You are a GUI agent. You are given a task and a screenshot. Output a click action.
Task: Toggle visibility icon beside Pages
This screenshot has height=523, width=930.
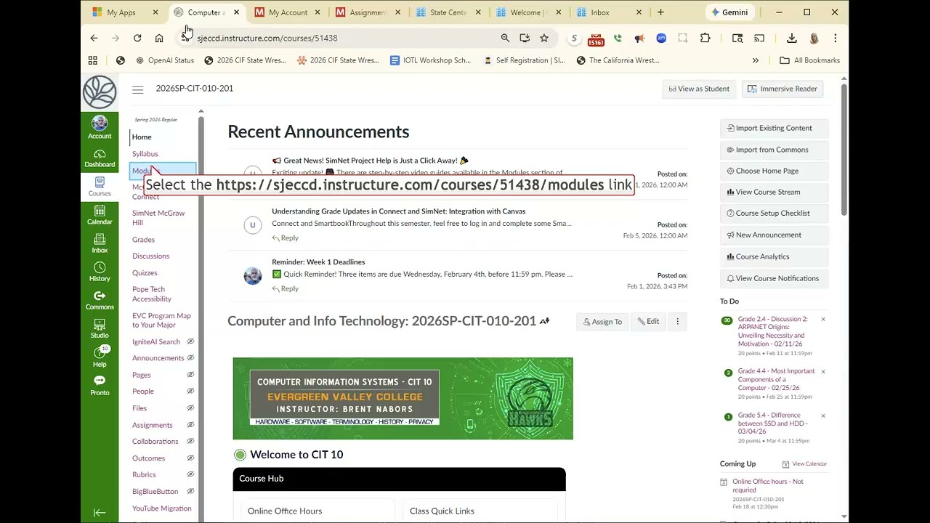(x=190, y=375)
